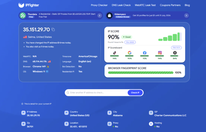Click the Good status badge
This screenshot has width=206, height=132.
(127, 37)
